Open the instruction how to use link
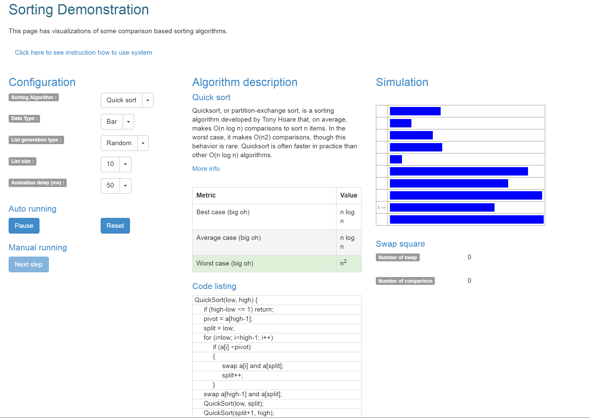Image resolution: width=590 pixels, height=418 pixels. (83, 53)
